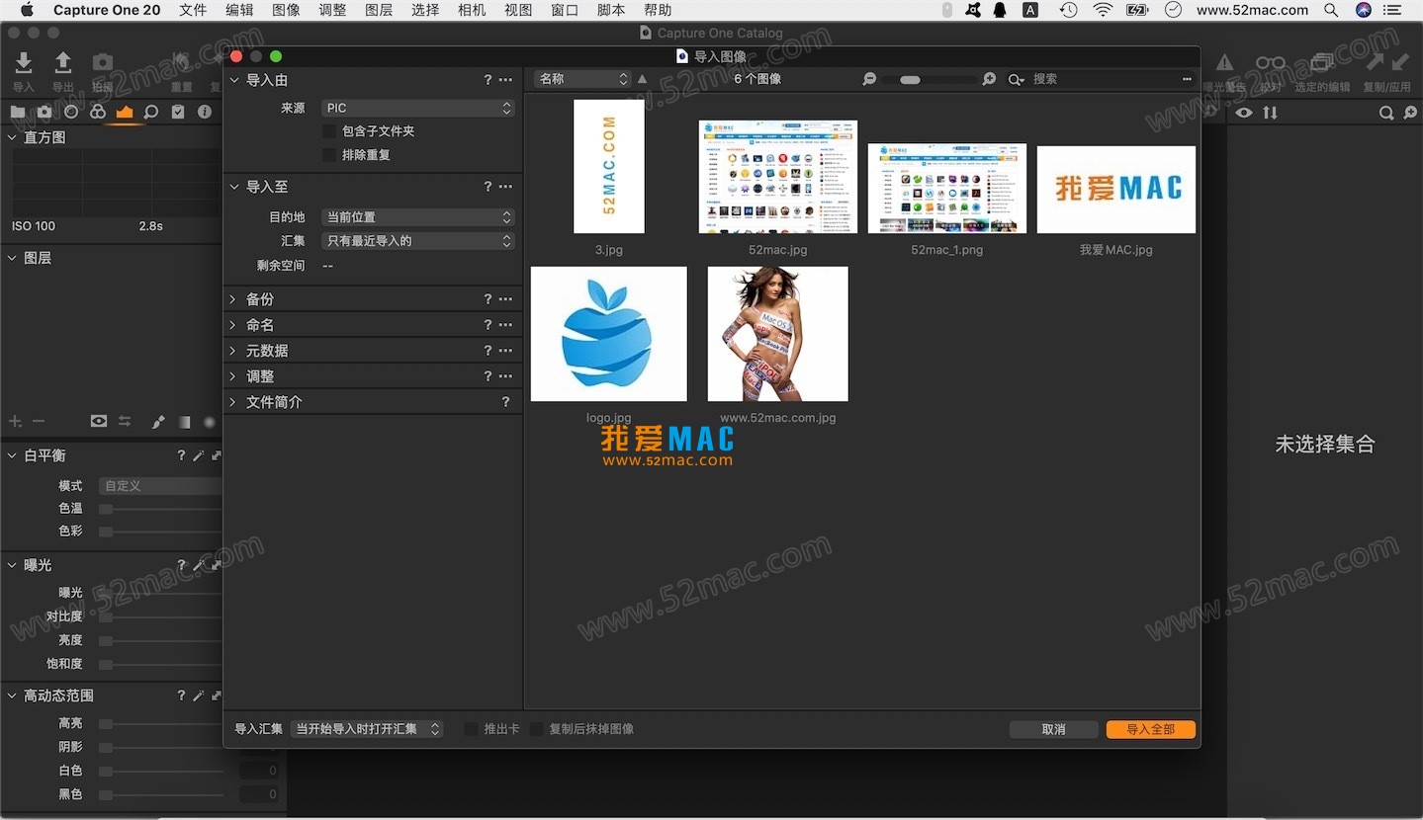Open the 当开始导入时打开汇集 dropdown
Image resolution: width=1423 pixels, height=820 pixels.
tap(367, 729)
